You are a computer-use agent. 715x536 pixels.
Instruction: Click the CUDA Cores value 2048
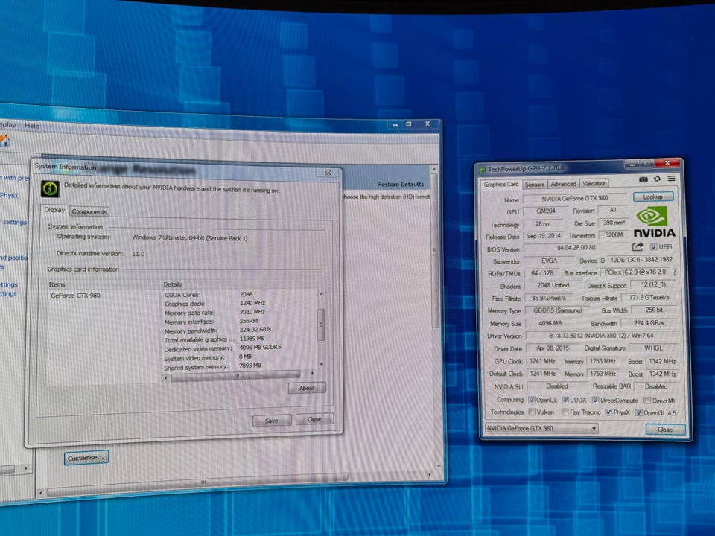point(247,295)
